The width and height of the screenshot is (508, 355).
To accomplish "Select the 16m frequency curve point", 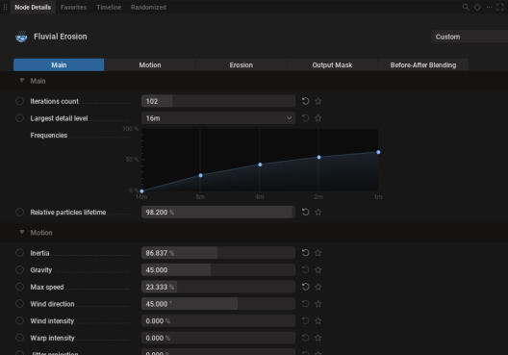I will pos(141,191).
